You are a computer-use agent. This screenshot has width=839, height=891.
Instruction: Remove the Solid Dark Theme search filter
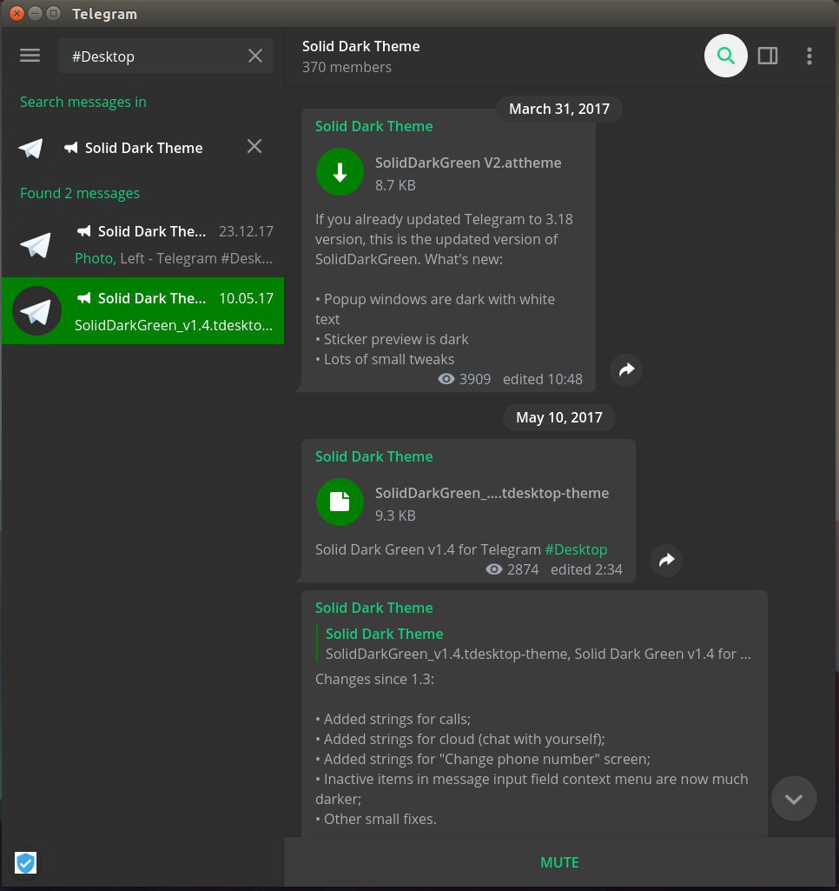tap(254, 147)
